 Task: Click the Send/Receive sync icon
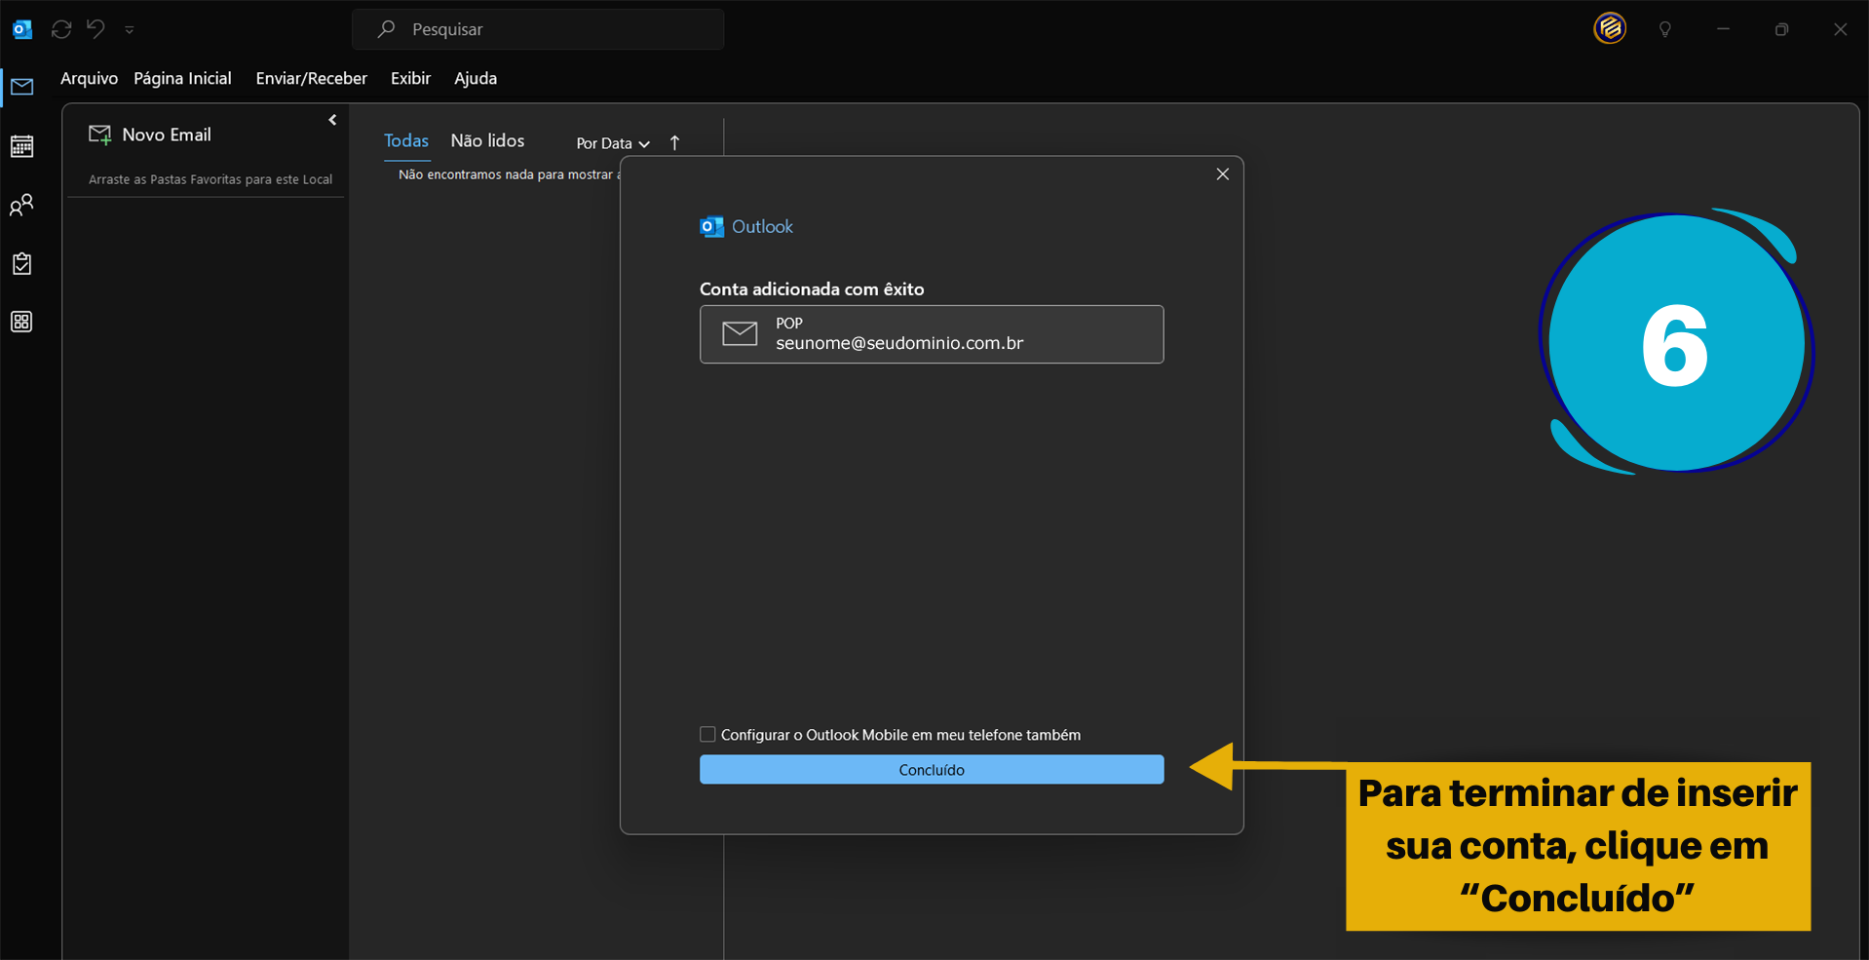point(61,29)
